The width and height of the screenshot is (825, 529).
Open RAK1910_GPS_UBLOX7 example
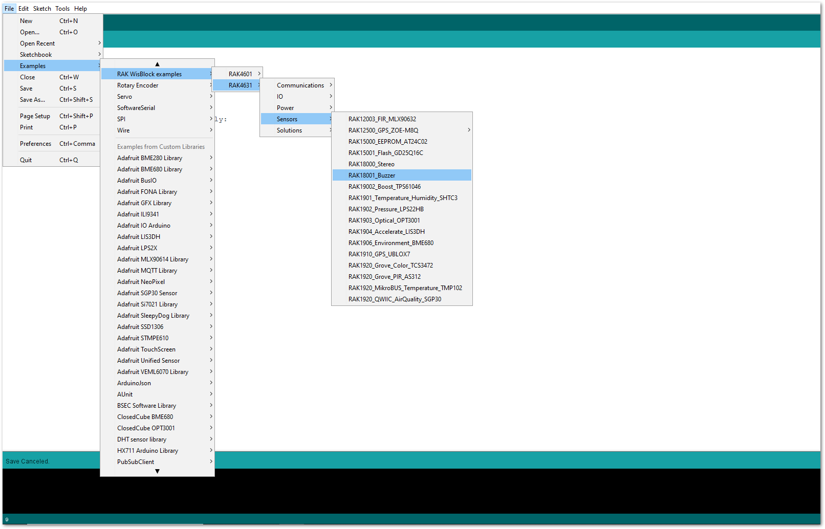402,254
